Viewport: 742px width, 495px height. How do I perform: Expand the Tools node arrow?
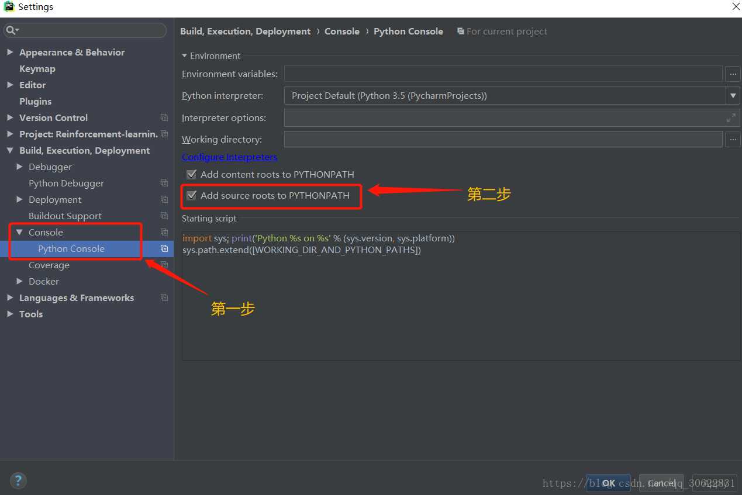coord(10,314)
